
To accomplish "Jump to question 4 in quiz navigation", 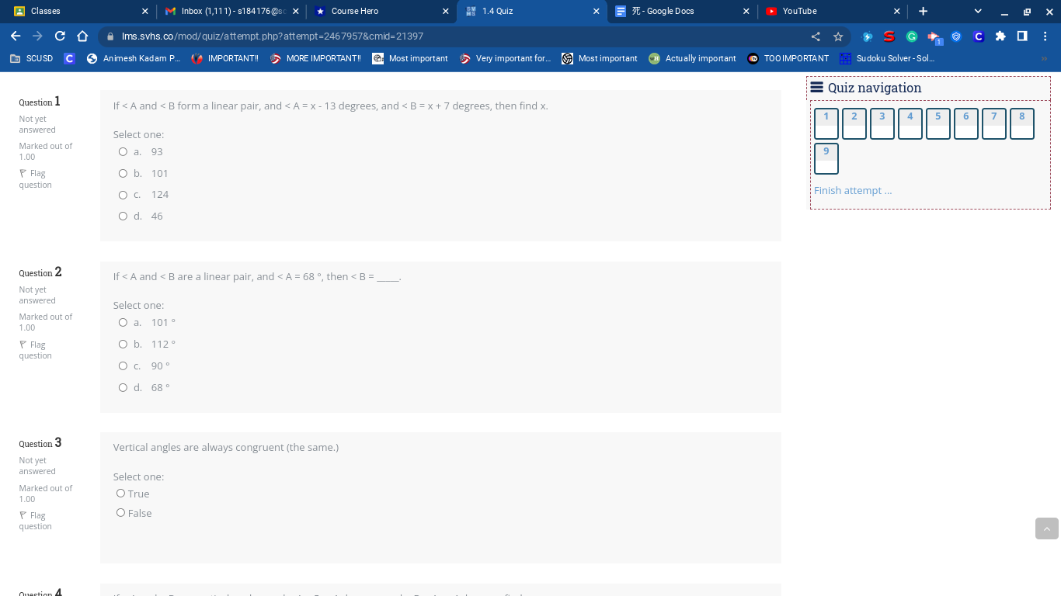I will tap(910, 124).
